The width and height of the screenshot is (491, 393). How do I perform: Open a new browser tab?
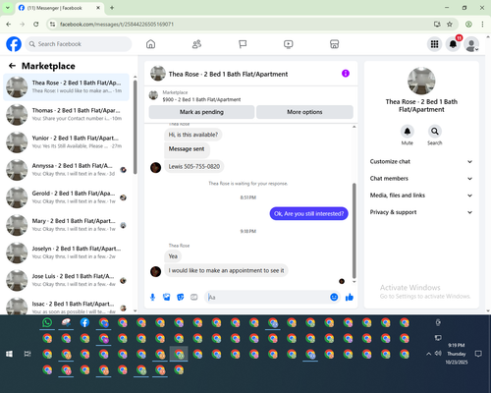pos(112,8)
